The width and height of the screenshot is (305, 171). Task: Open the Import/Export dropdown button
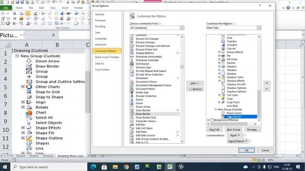pos(237,141)
